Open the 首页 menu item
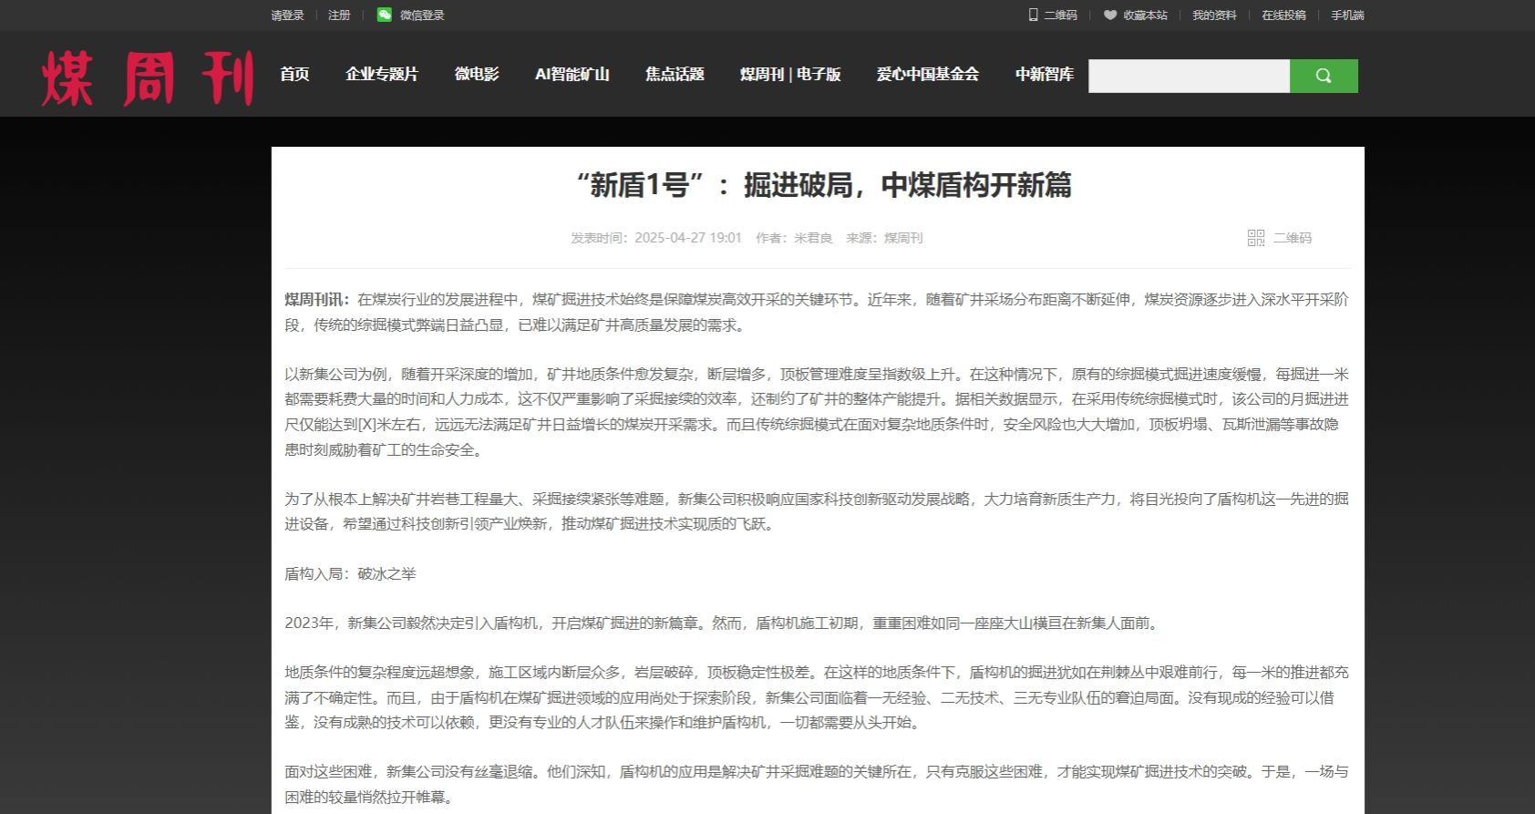The width and height of the screenshot is (1535, 814). [294, 74]
